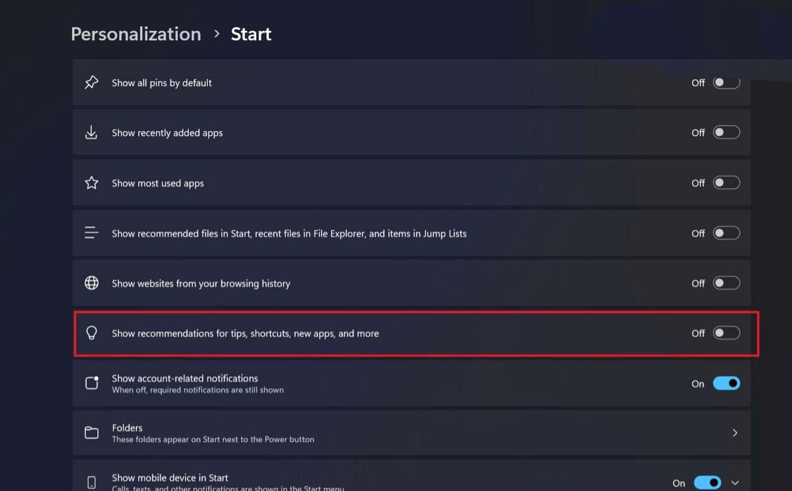Viewport: 792px width, 491px height.
Task: Enable the Show all pins by default toggle
Action: point(726,83)
